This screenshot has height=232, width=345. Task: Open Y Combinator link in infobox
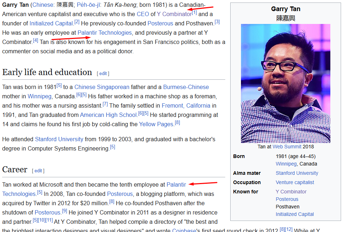pyautogui.click(x=291, y=192)
